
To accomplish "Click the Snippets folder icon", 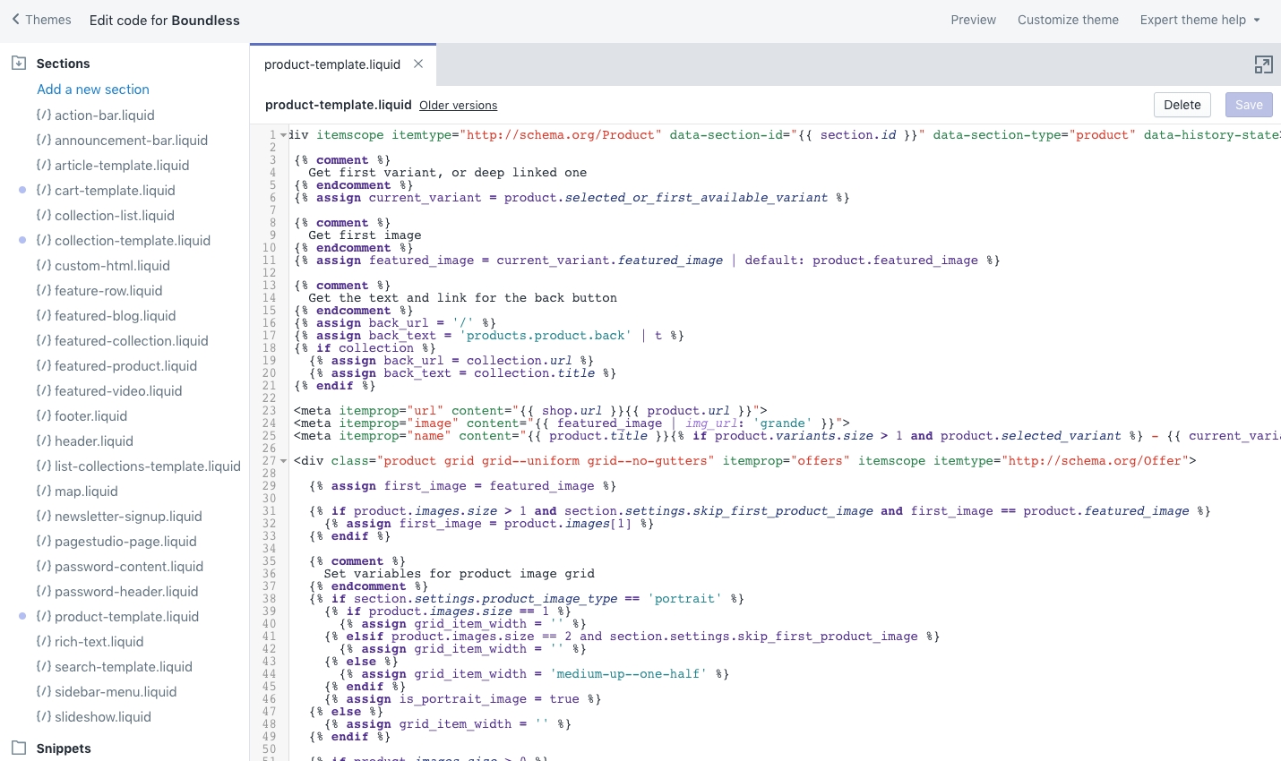I will click(x=18, y=748).
